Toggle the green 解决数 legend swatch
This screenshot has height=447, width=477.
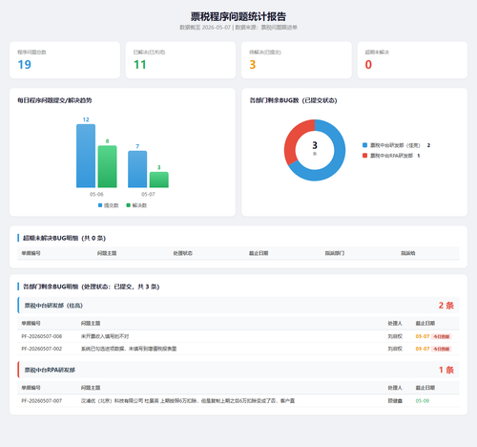pos(129,205)
